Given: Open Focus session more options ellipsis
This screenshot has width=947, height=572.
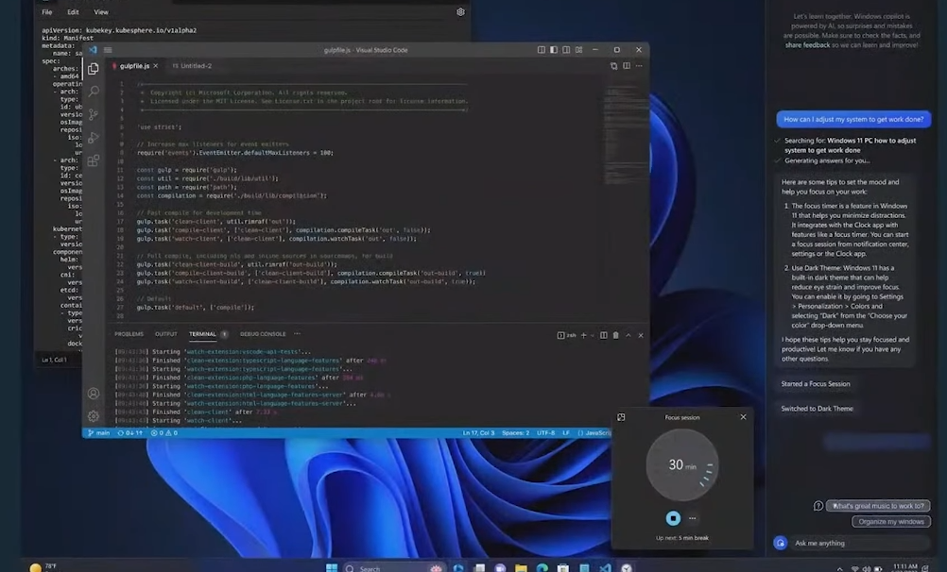Looking at the screenshot, I should click(692, 518).
